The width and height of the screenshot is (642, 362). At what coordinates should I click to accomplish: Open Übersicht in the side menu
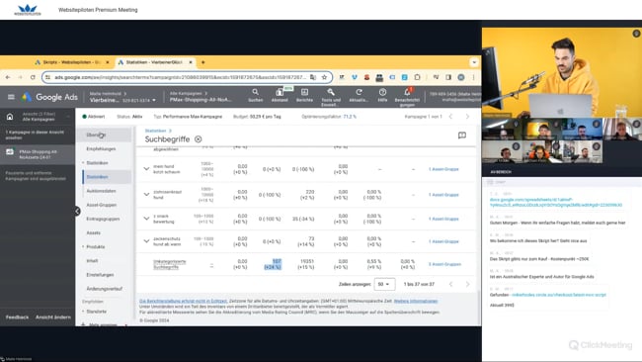coord(96,135)
